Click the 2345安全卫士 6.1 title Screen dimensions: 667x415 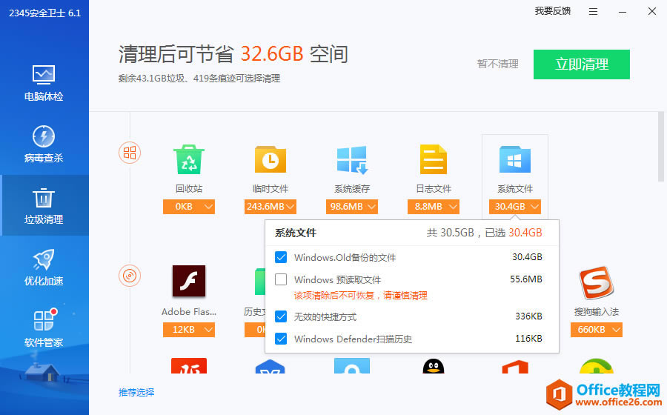(44, 13)
